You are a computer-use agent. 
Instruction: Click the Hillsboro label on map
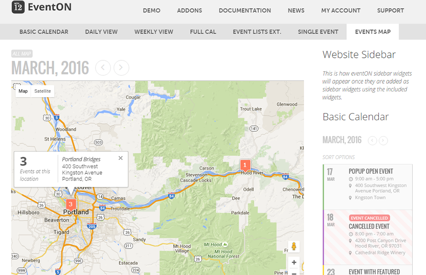coord(29,213)
